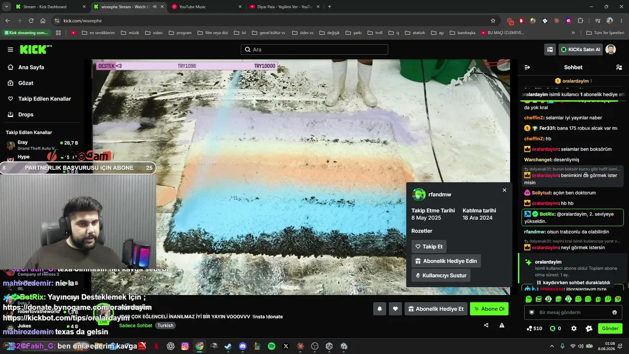629x354 pixels.
Task: Switch to Diyar Pala - Yeşilimi Ver tab
Action: (284, 7)
